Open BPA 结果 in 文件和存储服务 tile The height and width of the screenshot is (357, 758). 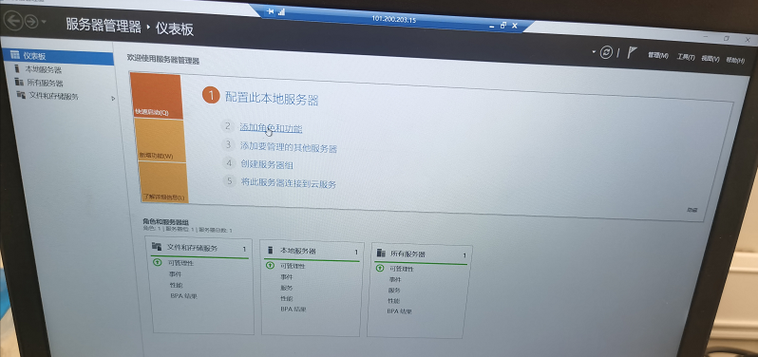(183, 295)
